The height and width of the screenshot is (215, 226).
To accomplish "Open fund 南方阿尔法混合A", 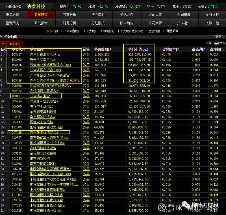I will click(x=42, y=117).
